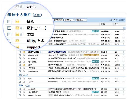Image resolution: width=127 pixels, height=100 pixels.
Task: Click the 用户来信 tag on the 昨天 21:17 email
Action: click(x=95, y=78)
